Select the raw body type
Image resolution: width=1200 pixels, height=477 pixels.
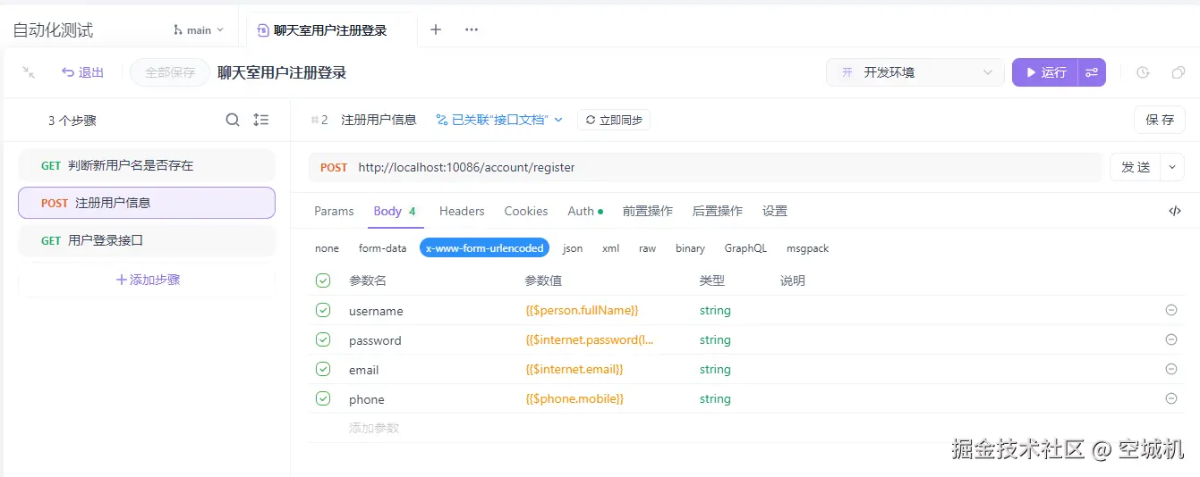(647, 248)
